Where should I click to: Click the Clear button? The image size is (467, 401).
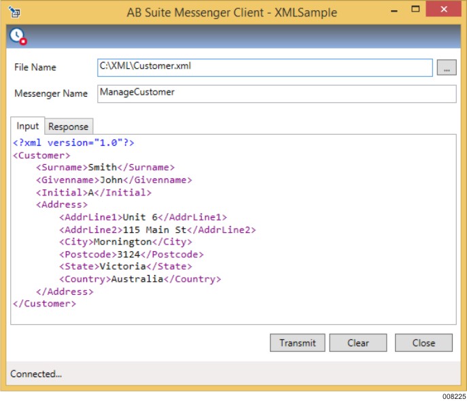coord(358,343)
